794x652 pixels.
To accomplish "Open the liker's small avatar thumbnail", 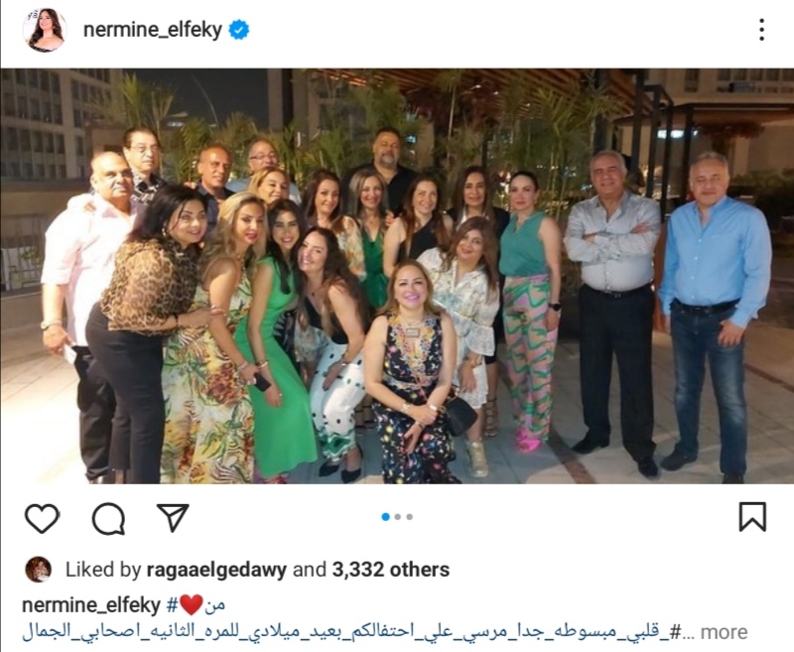I will point(39,570).
